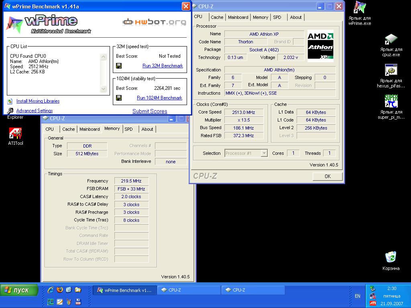Image resolution: width=411 pixels, height=308 pixels.
Task: Click the Package Socket A (462) field
Action: [x=264, y=50]
